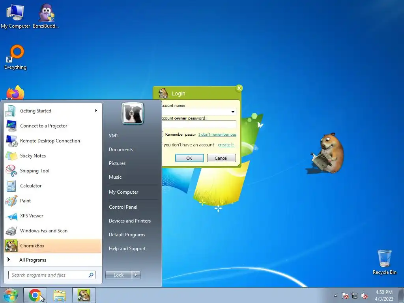The width and height of the screenshot is (404, 303).
Task: Open Music from the Start menu
Action: [115, 177]
